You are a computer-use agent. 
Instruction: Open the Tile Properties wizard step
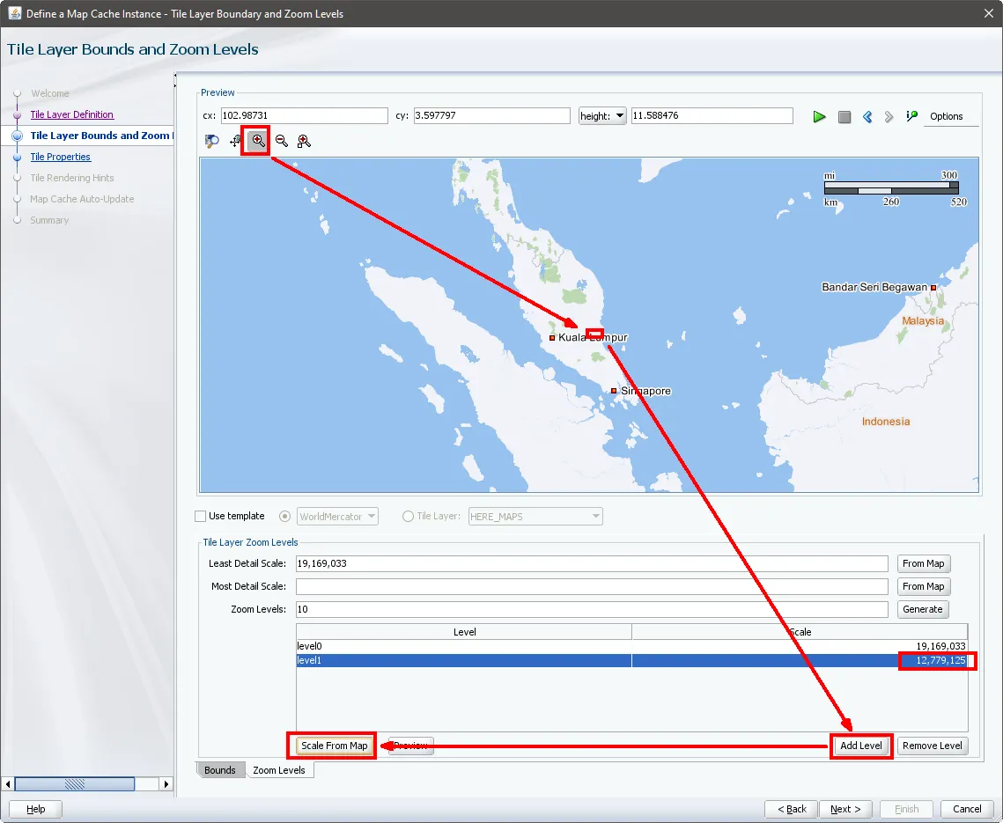tap(60, 157)
